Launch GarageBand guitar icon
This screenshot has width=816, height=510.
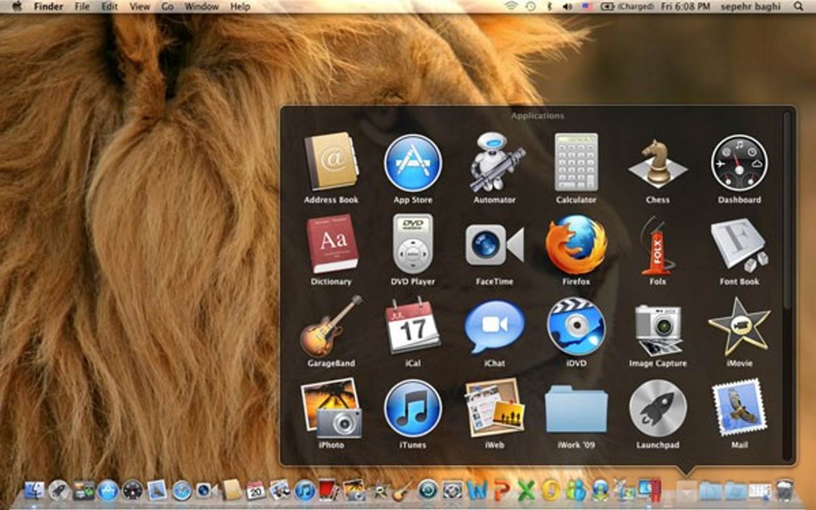(x=331, y=327)
